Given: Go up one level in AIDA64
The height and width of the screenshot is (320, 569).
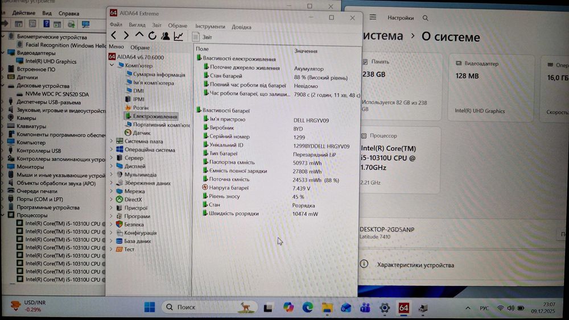Looking at the screenshot, I should tap(139, 35).
